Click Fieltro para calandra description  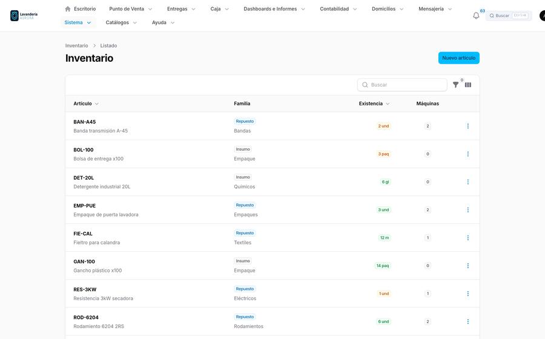(x=97, y=242)
